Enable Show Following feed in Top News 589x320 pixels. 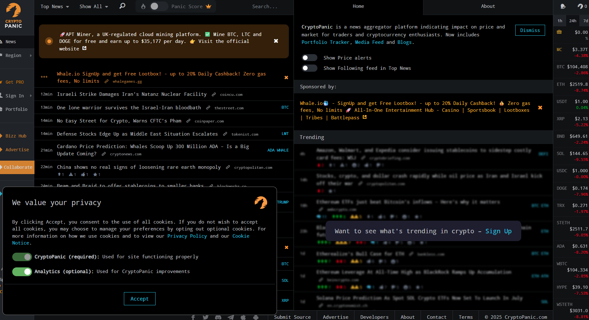[309, 68]
